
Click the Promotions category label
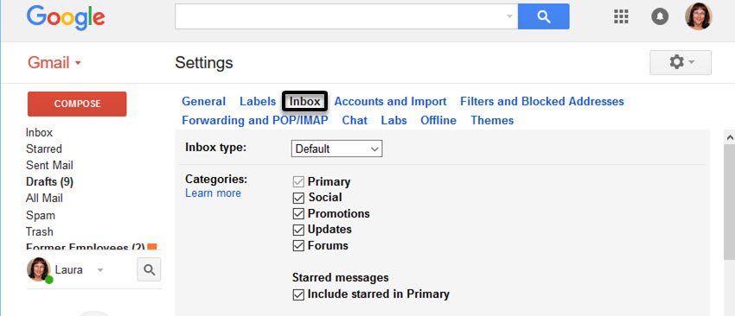click(x=339, y=214)
